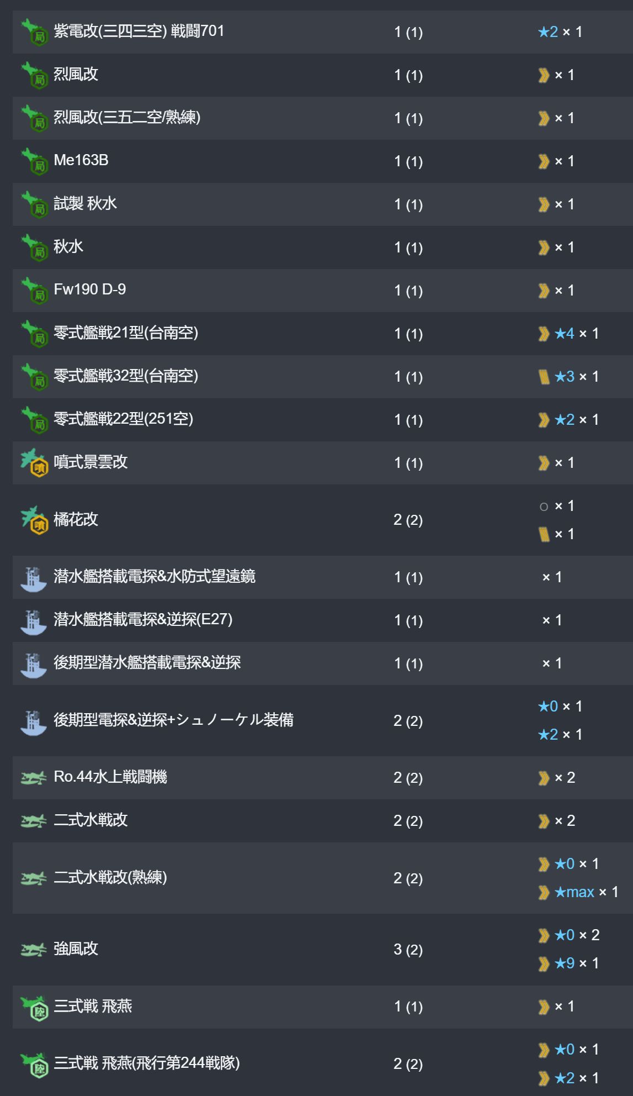633x1096 pixels.
Task: Click the ★9 improvement label of 強風改
Action: tap(564, 963)
